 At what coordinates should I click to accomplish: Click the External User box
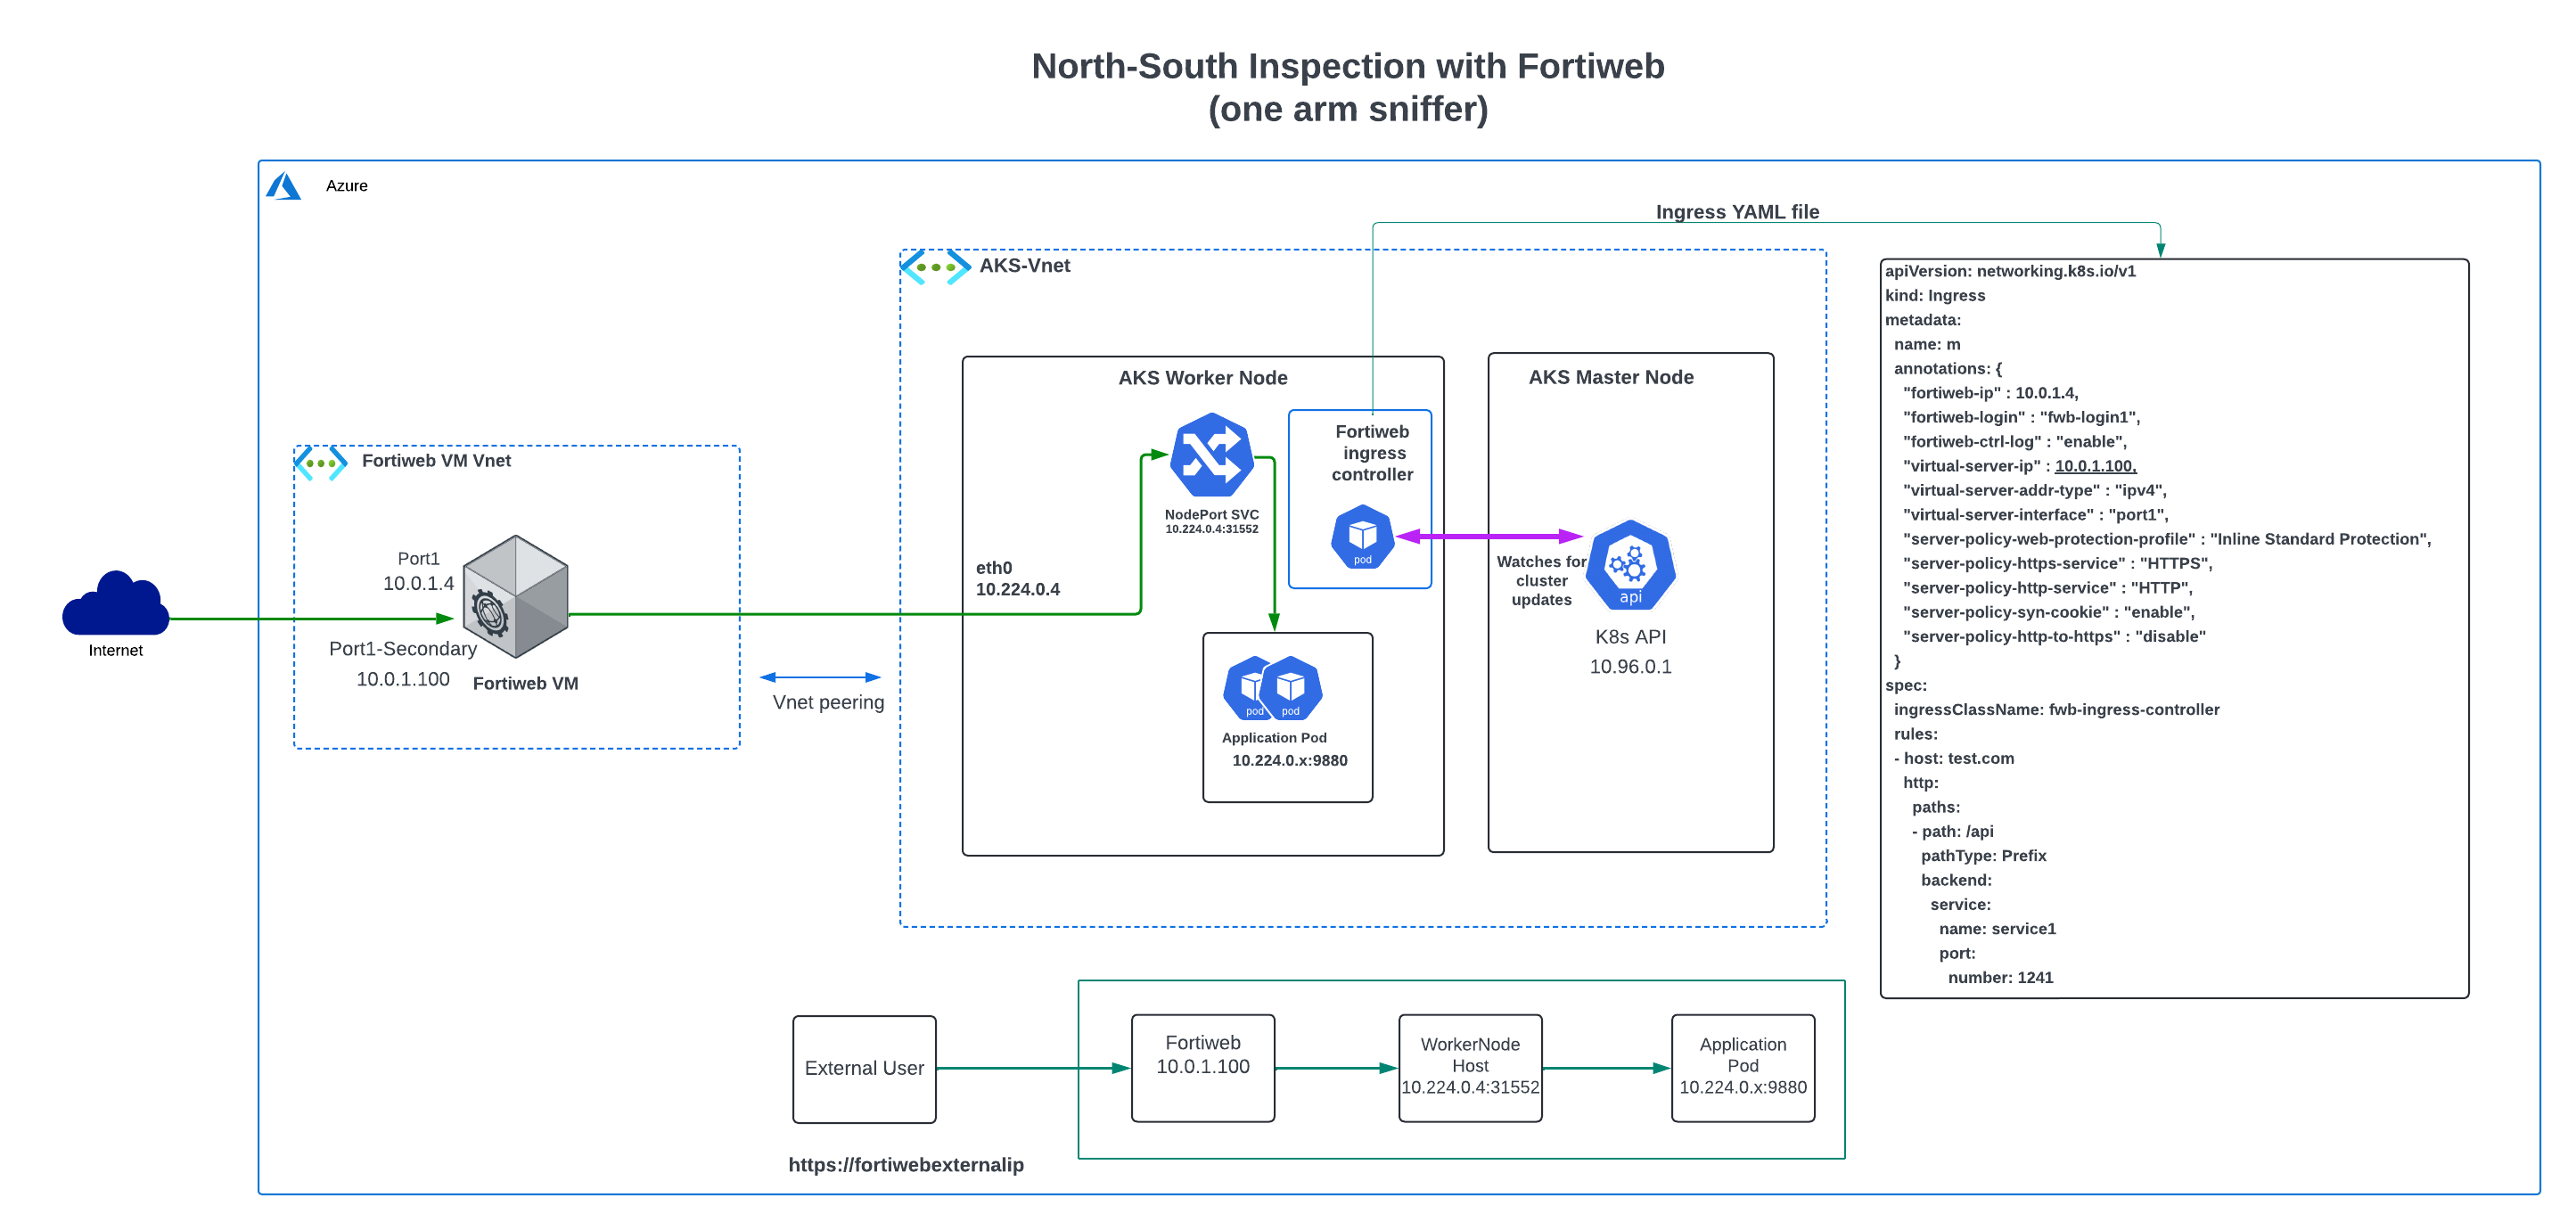(x=864, y=1069)
